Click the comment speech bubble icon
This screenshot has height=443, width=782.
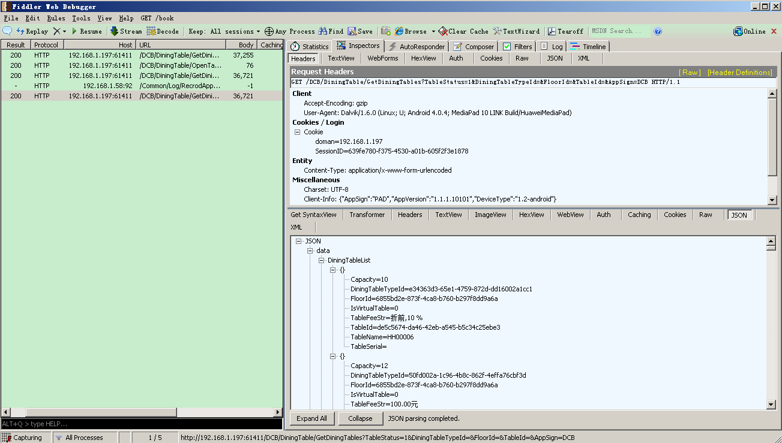point(7,31)
